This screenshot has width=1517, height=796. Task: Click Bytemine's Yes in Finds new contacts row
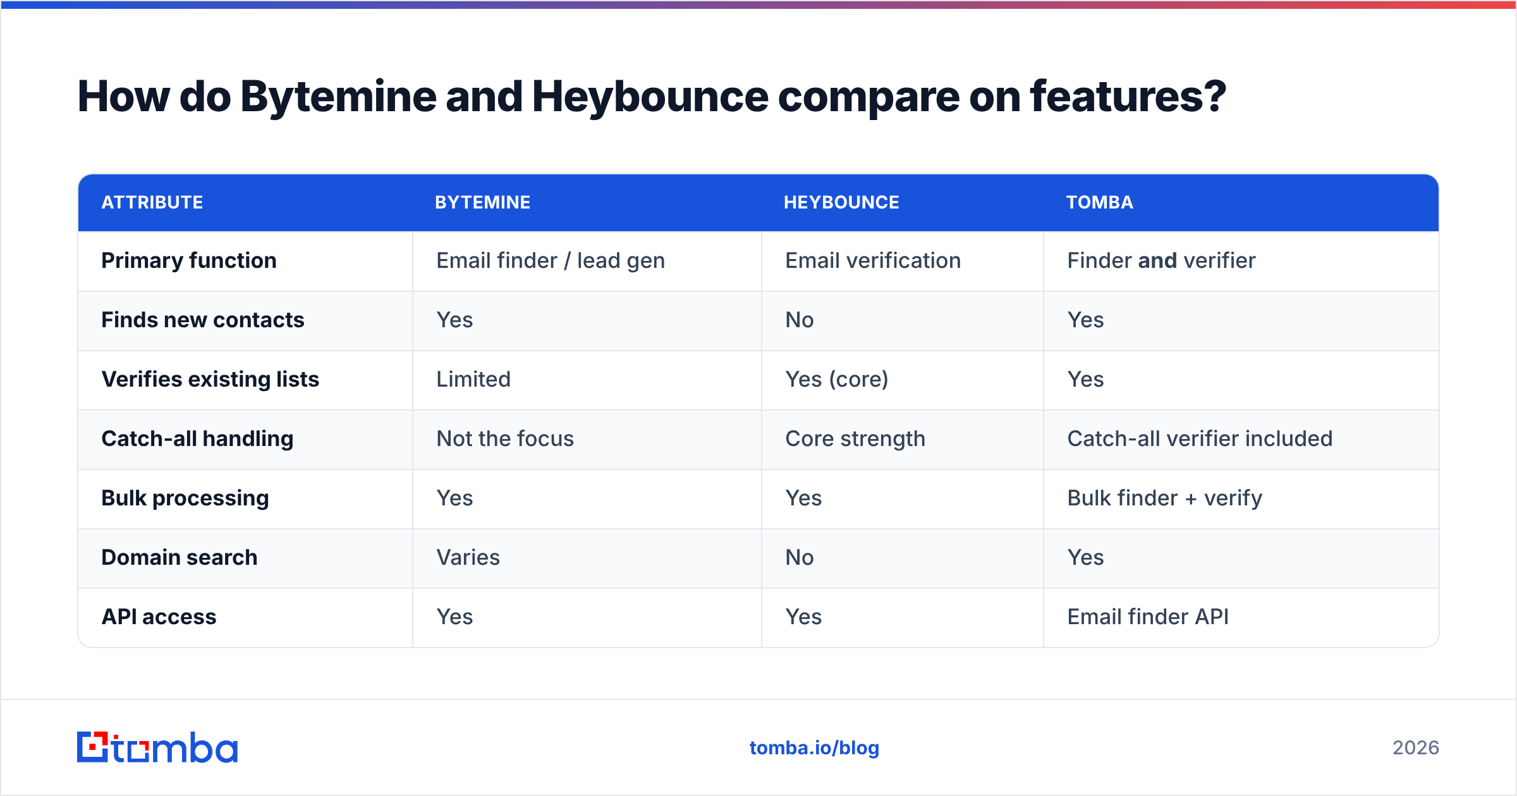(454, 320)
